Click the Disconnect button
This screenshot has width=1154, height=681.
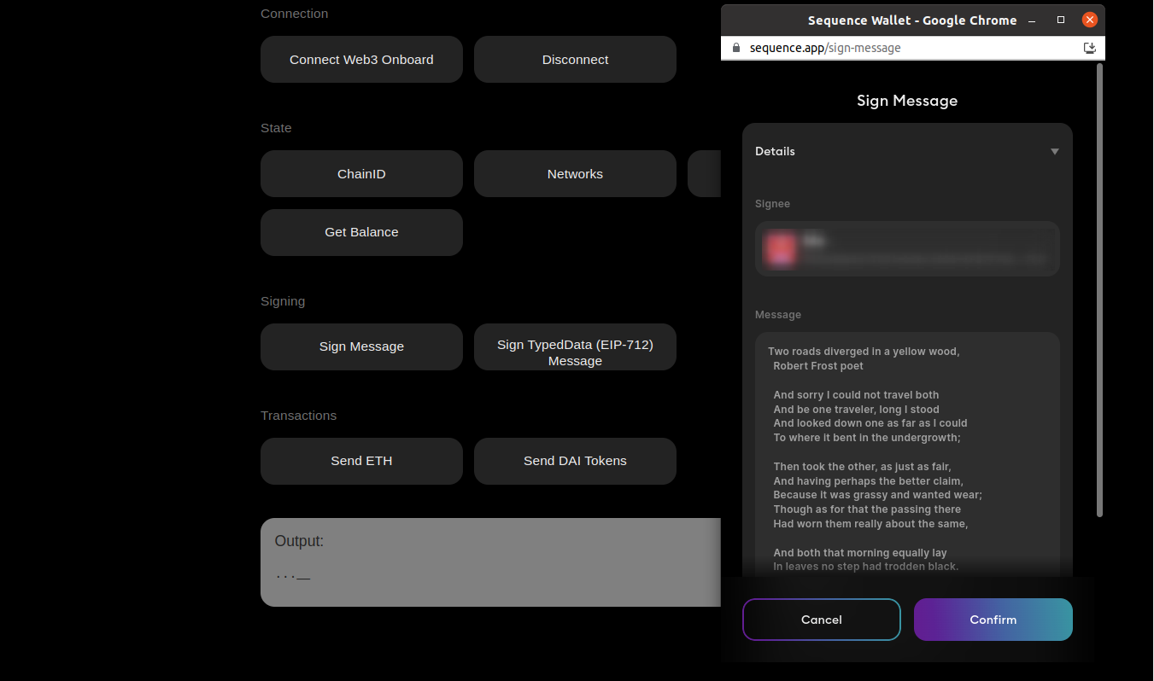pos(575,60)
